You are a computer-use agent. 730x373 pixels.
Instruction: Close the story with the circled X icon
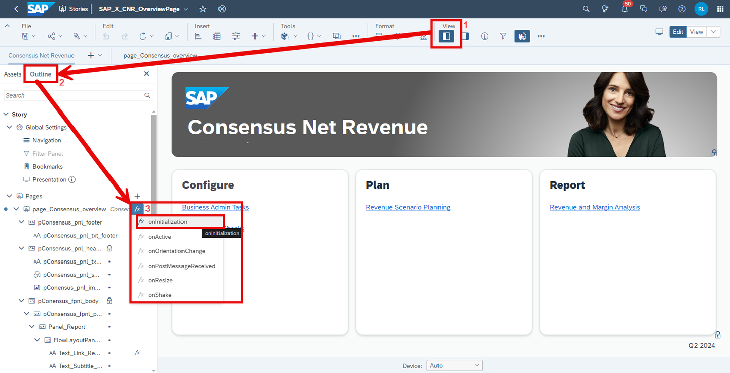222,9
